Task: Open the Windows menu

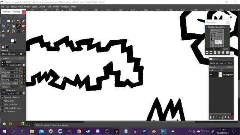Action: 65,7
